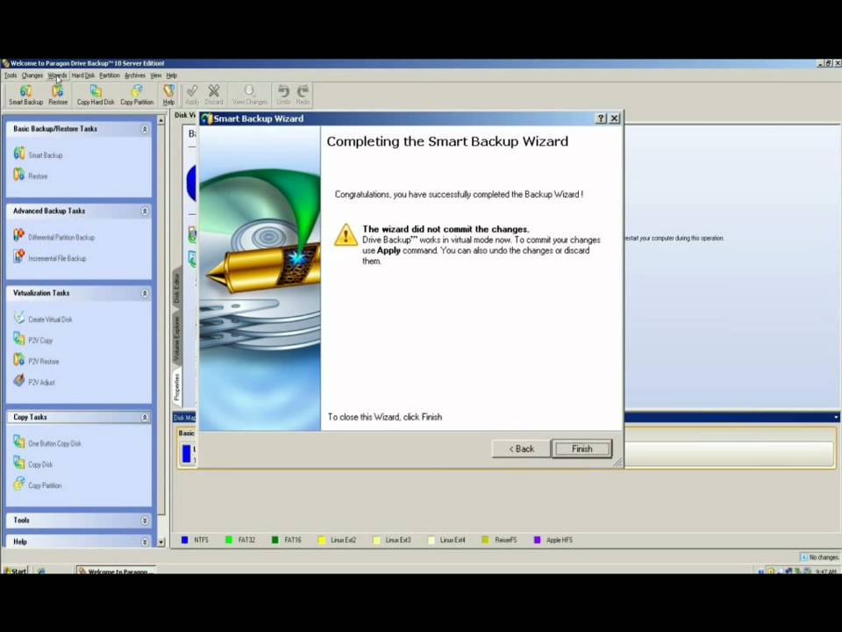Launch P2V Adjust task
This screenshot has height=632, width=842.
coord(34,382)
